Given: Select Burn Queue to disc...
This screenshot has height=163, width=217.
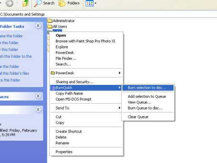Looking at the screenshot, I should pos(148,108).
